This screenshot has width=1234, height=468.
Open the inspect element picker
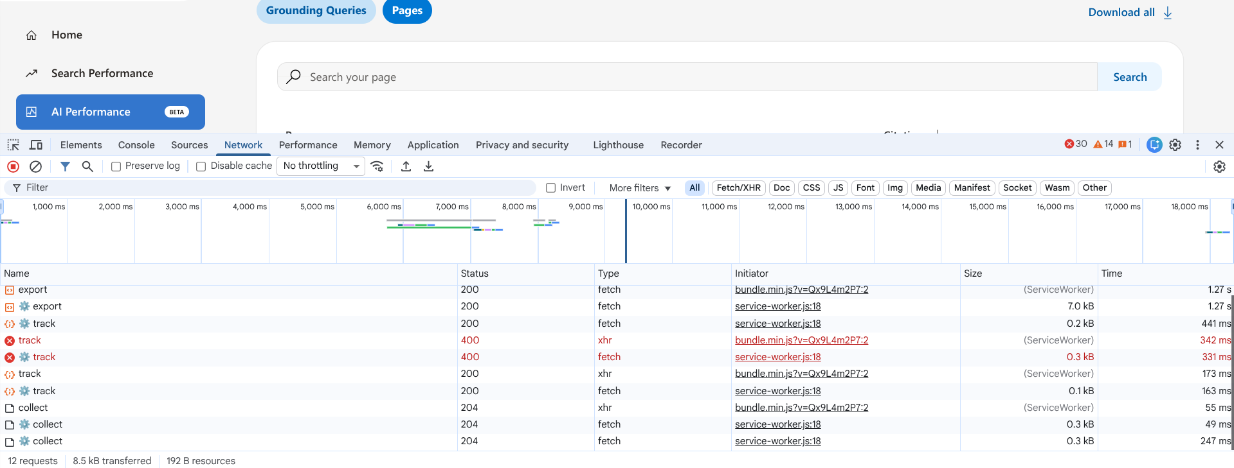click(13, 145)
